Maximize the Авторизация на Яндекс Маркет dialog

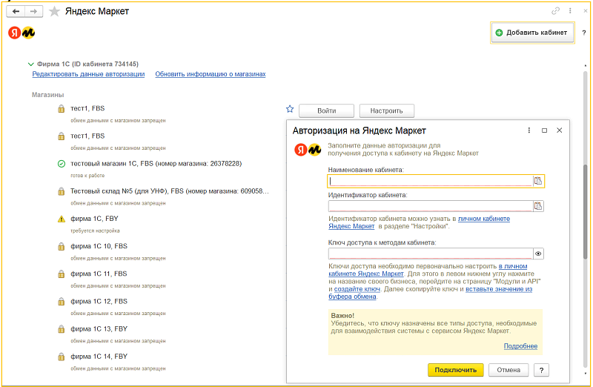tap(544, 130)
